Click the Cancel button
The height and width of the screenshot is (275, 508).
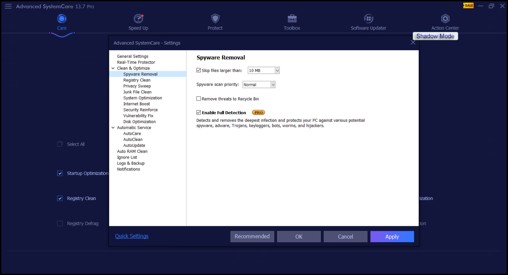pyautogui.click(x=345, y=236)
